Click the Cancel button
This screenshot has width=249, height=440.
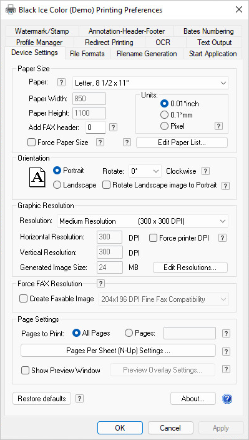[170, 428]
